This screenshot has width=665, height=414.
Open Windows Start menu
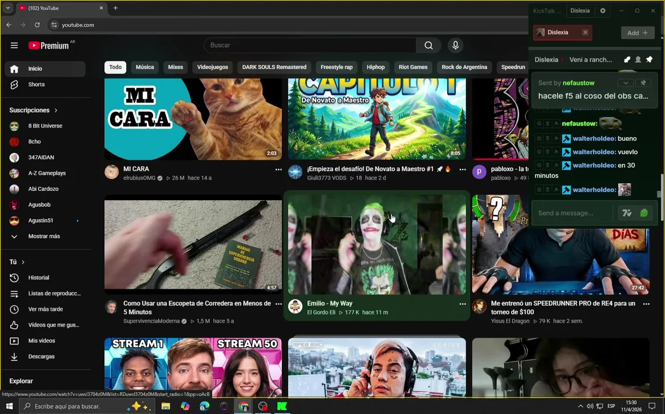point(9,407)
